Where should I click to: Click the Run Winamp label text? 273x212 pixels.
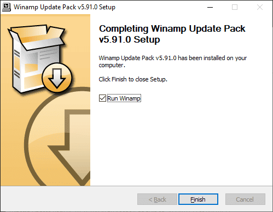click(124, 98)
